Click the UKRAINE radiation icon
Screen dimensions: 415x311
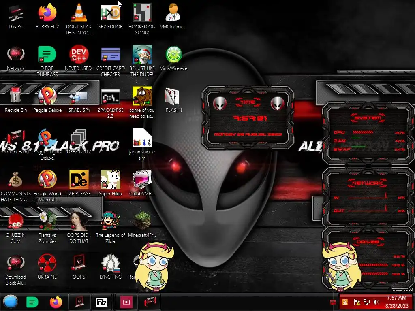point(47,263)
